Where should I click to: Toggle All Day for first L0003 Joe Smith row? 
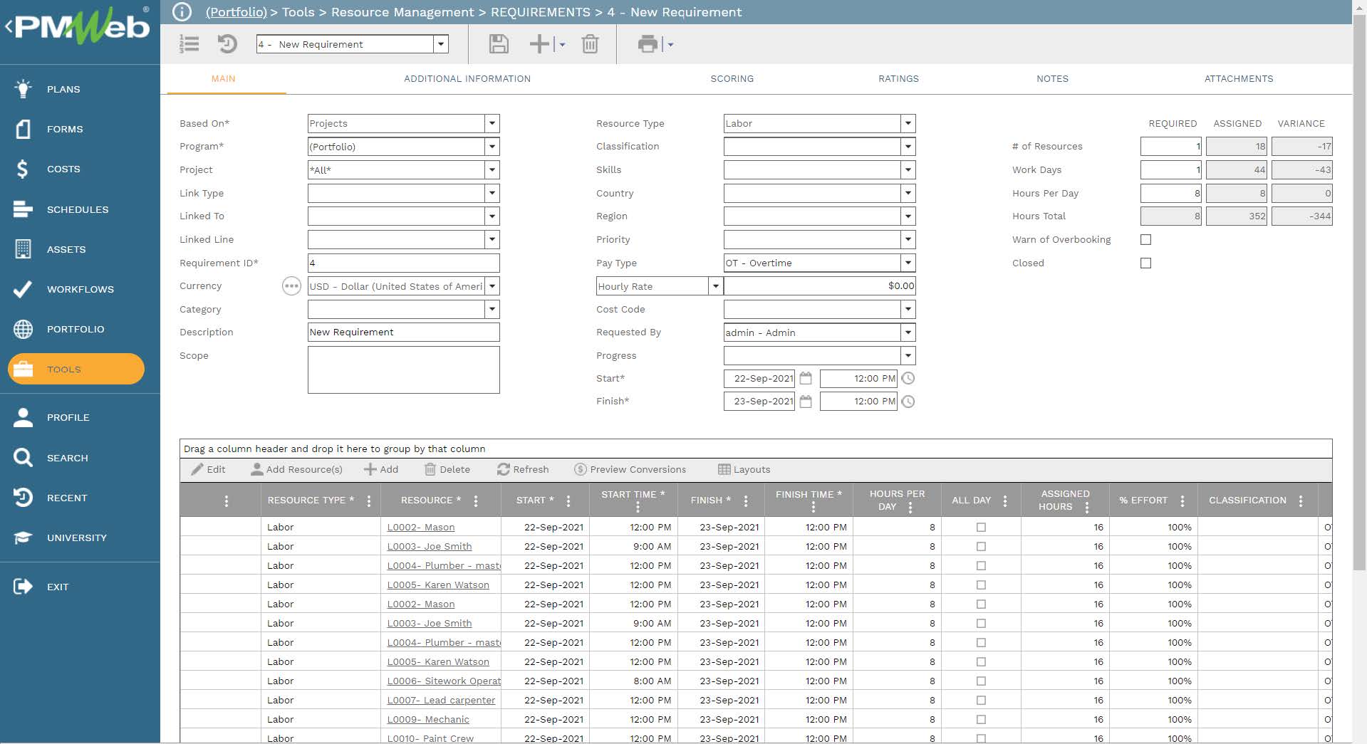(981, 546)
